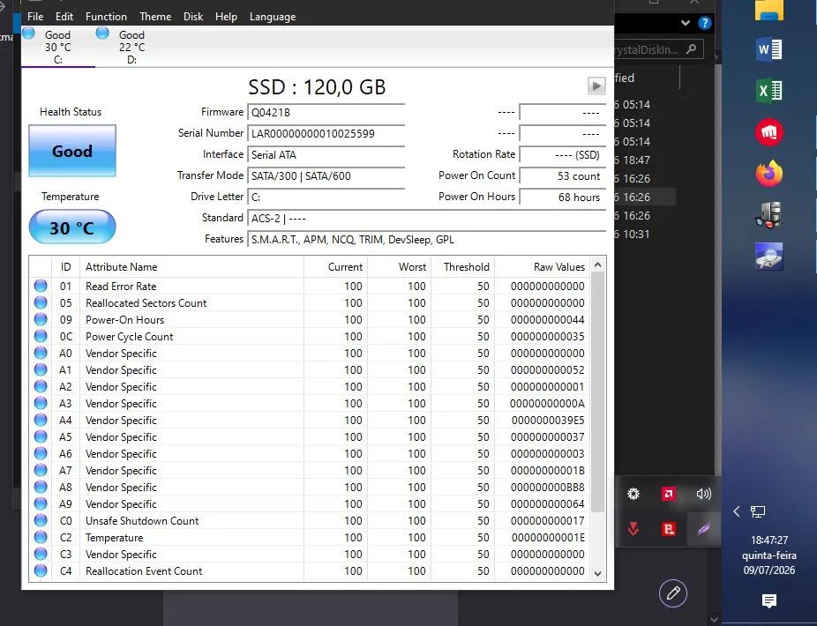Open the Theme menu
Image resolution: width=817 pixels, height=626 pixels.
point(155,17)
